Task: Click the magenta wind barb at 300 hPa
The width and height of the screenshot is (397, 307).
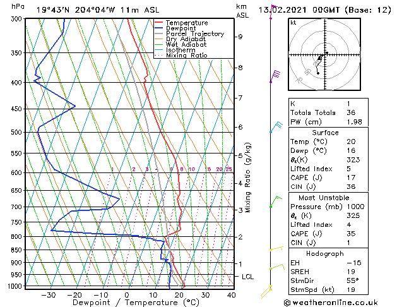Action: click(x=273, y=11)
